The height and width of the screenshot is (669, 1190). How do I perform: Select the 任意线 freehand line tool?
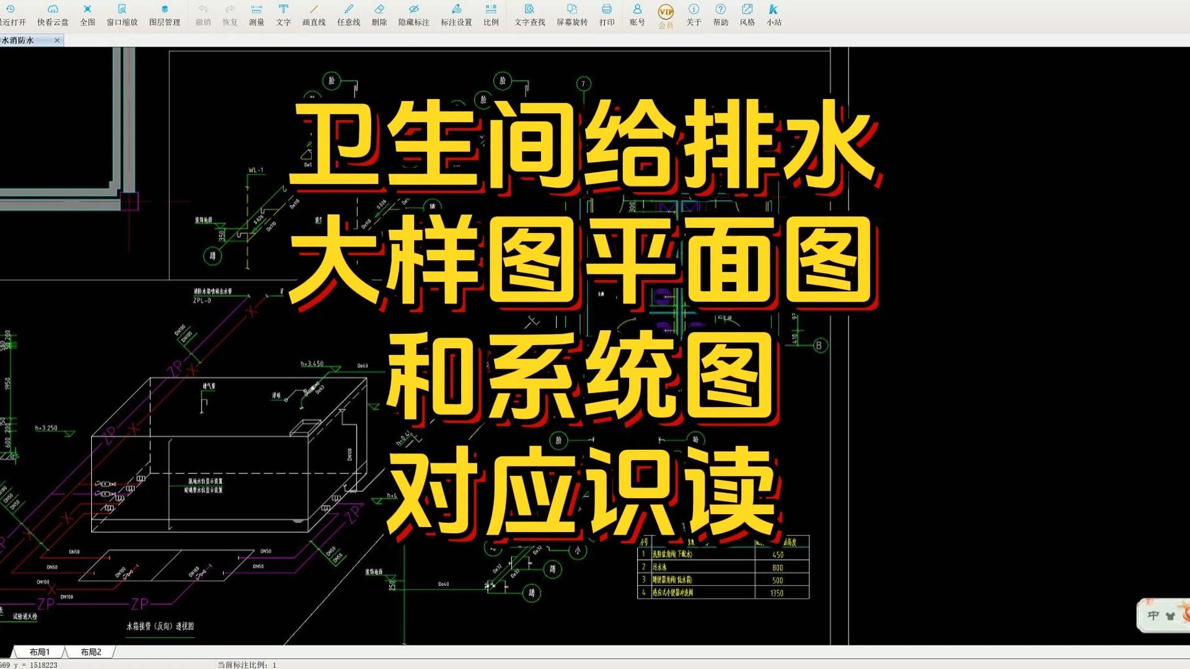[347, 14]
